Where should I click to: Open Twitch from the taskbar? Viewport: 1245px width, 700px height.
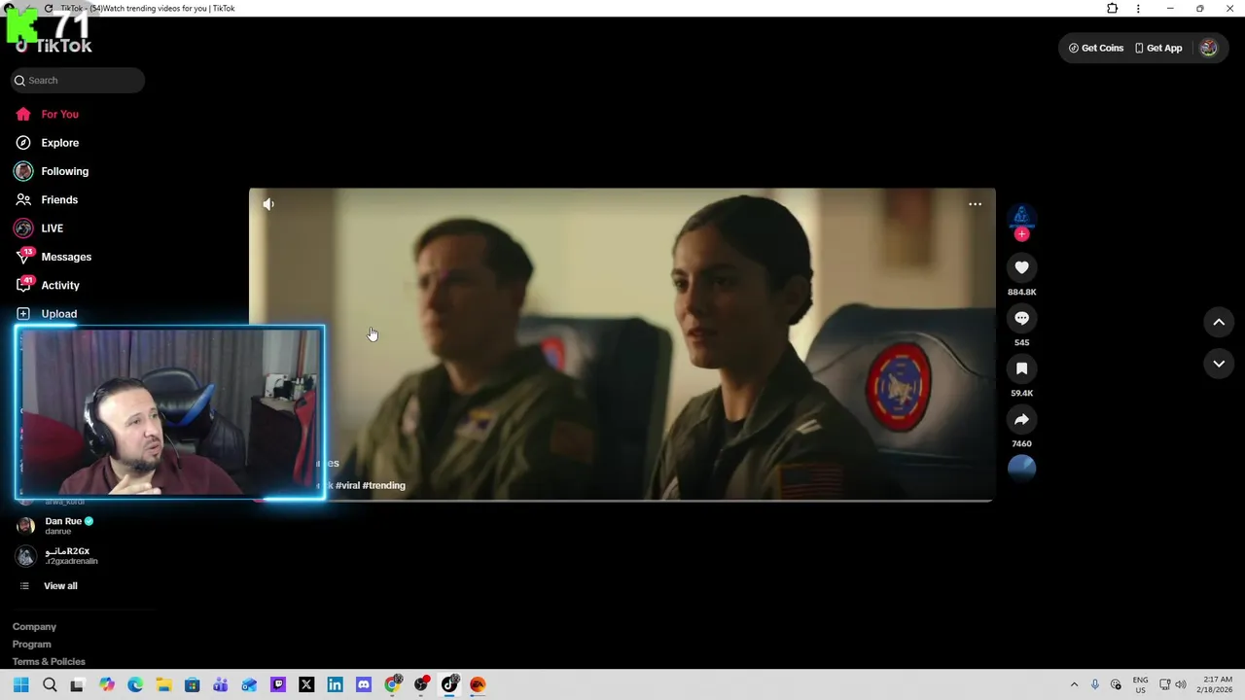(278, 684)
